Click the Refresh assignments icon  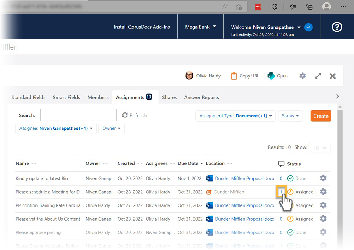tap(125, 115)
